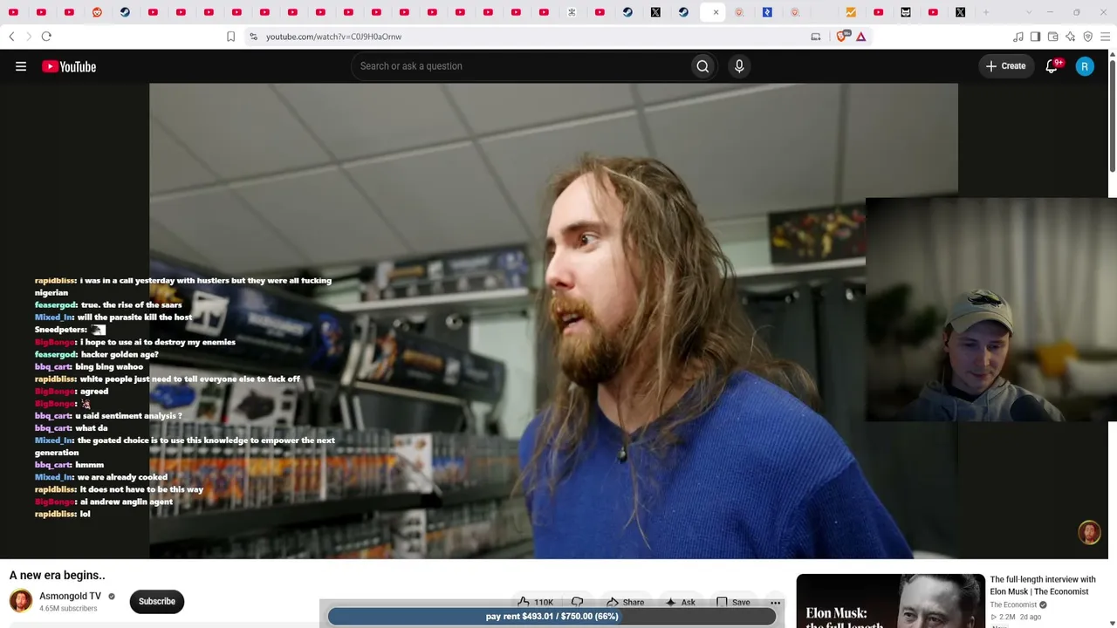
Task: Click the browser forward arrow
Action: tap(28, 37)
